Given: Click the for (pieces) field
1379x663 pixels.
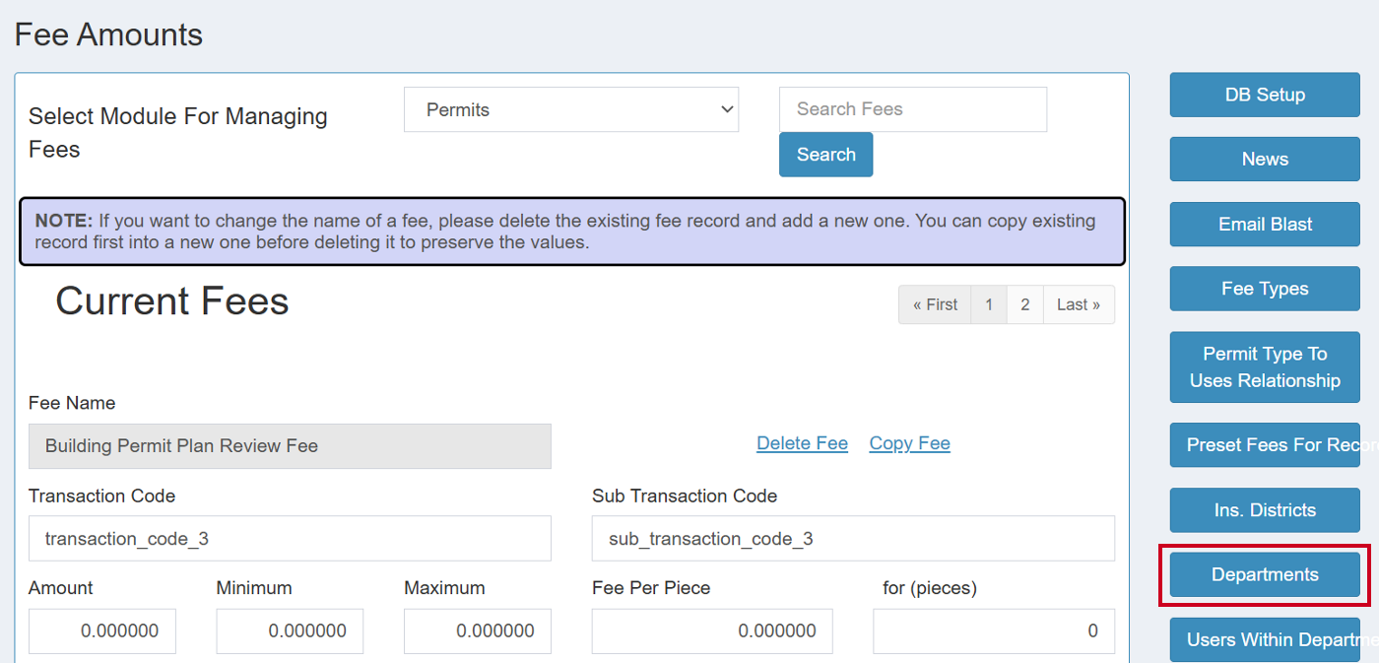Looking at the screenshot, I should click(x=994, y=631).
